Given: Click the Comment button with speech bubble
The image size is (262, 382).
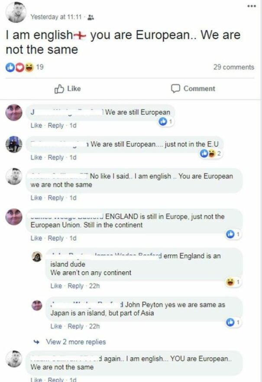Looking at the screenshot, I should coord(193,89).
